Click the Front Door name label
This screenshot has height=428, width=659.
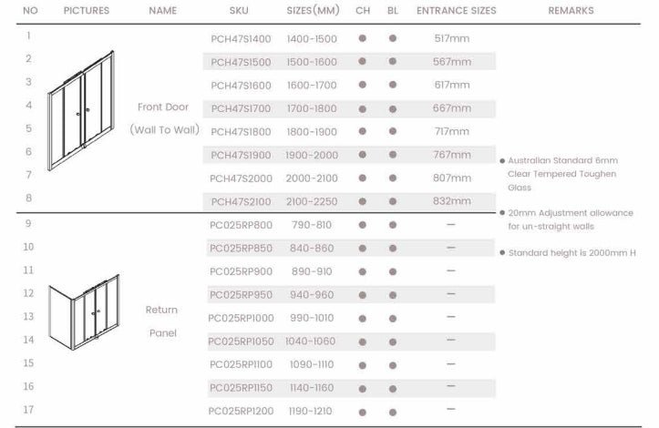tap(163, 107)
